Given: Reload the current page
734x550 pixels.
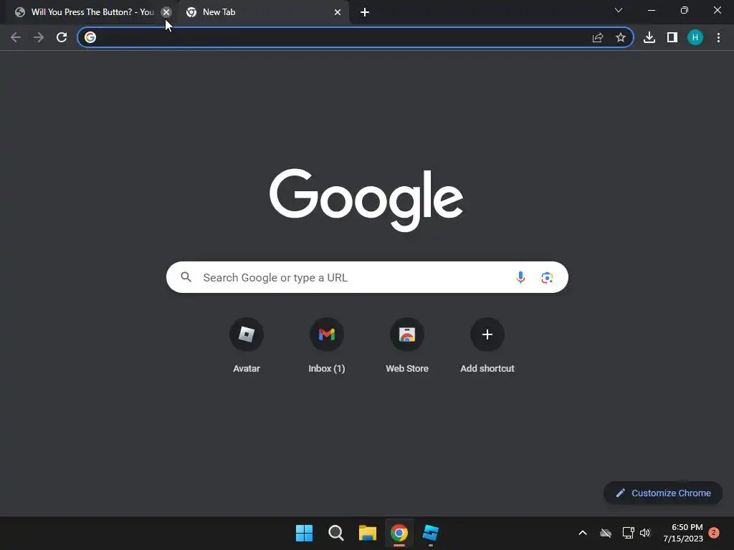Looking at the screenshot, I should tap(62, 37).
